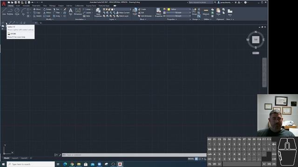
Task: Click the help search keyword field
Action: point(201,2)
